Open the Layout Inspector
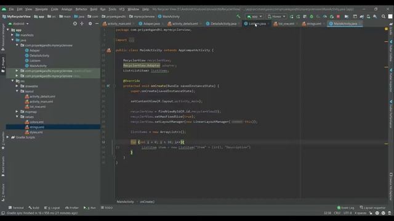The width and height of the screenshot is (394, 221). tap(372, 207)
